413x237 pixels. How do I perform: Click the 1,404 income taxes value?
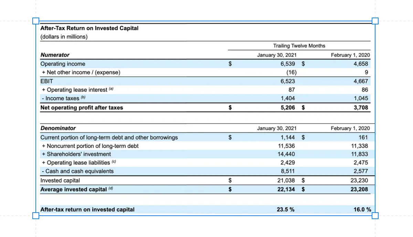tap(288, 98)
